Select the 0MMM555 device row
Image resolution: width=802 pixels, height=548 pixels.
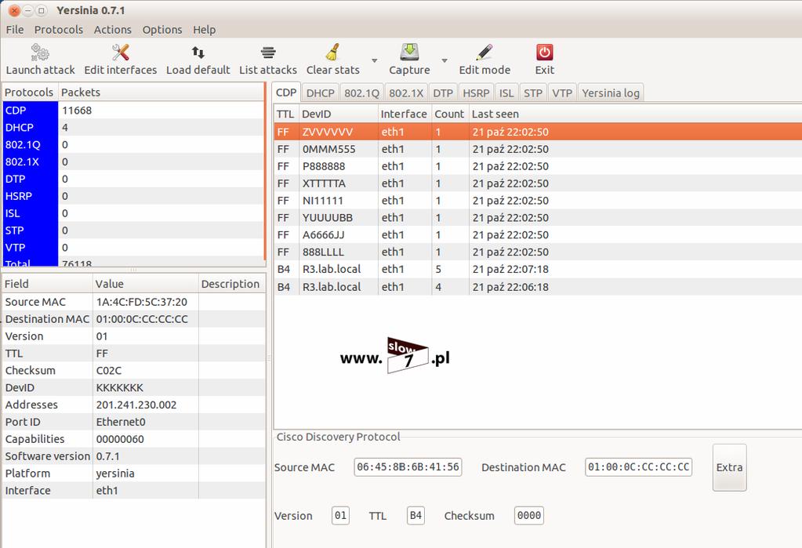(538, 149)
